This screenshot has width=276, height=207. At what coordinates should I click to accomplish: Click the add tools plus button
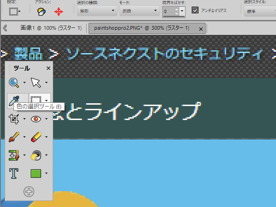[x=29, y=192]
